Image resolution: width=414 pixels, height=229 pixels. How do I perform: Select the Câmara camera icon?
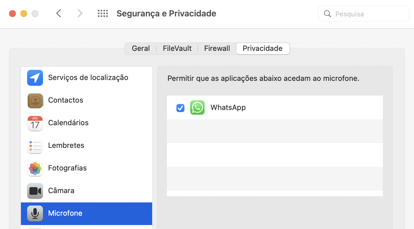click(x=35, y=191)
